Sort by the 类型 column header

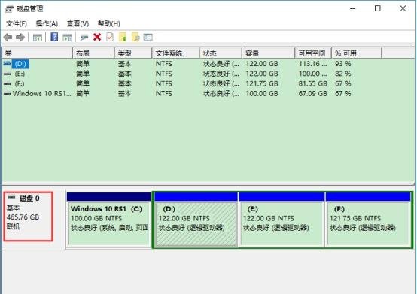[133, 53]
